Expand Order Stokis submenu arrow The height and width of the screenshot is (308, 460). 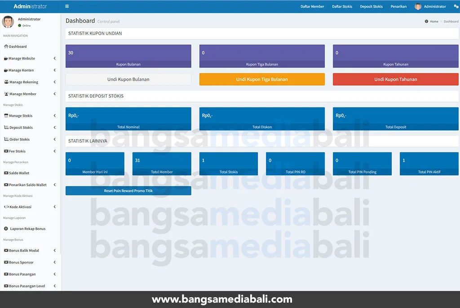point(54,139)
